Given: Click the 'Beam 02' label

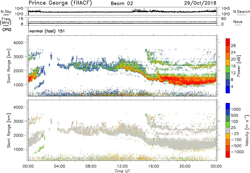Looking at the screenshot, I should click(x=122, y=3).
